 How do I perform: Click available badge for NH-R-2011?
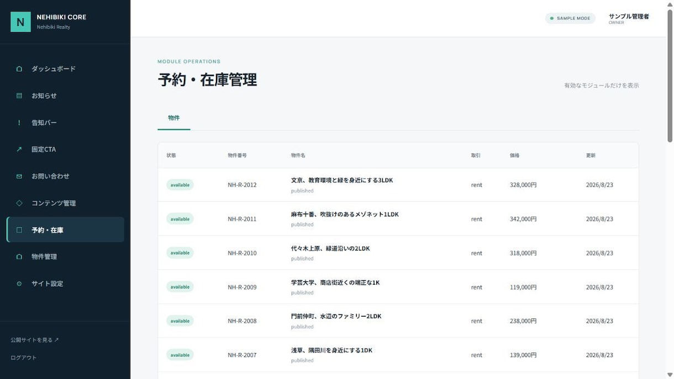tap(180, 219)
